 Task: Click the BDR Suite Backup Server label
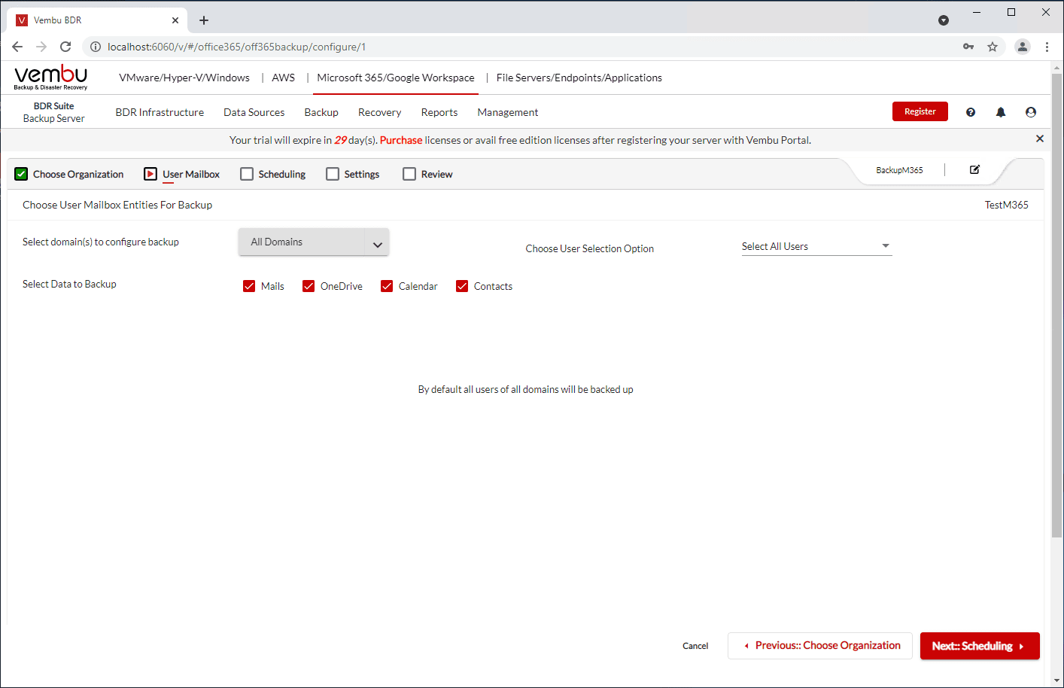(53, 112)
